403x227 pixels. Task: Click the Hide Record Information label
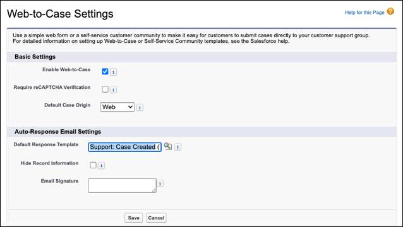pos(49,163)
